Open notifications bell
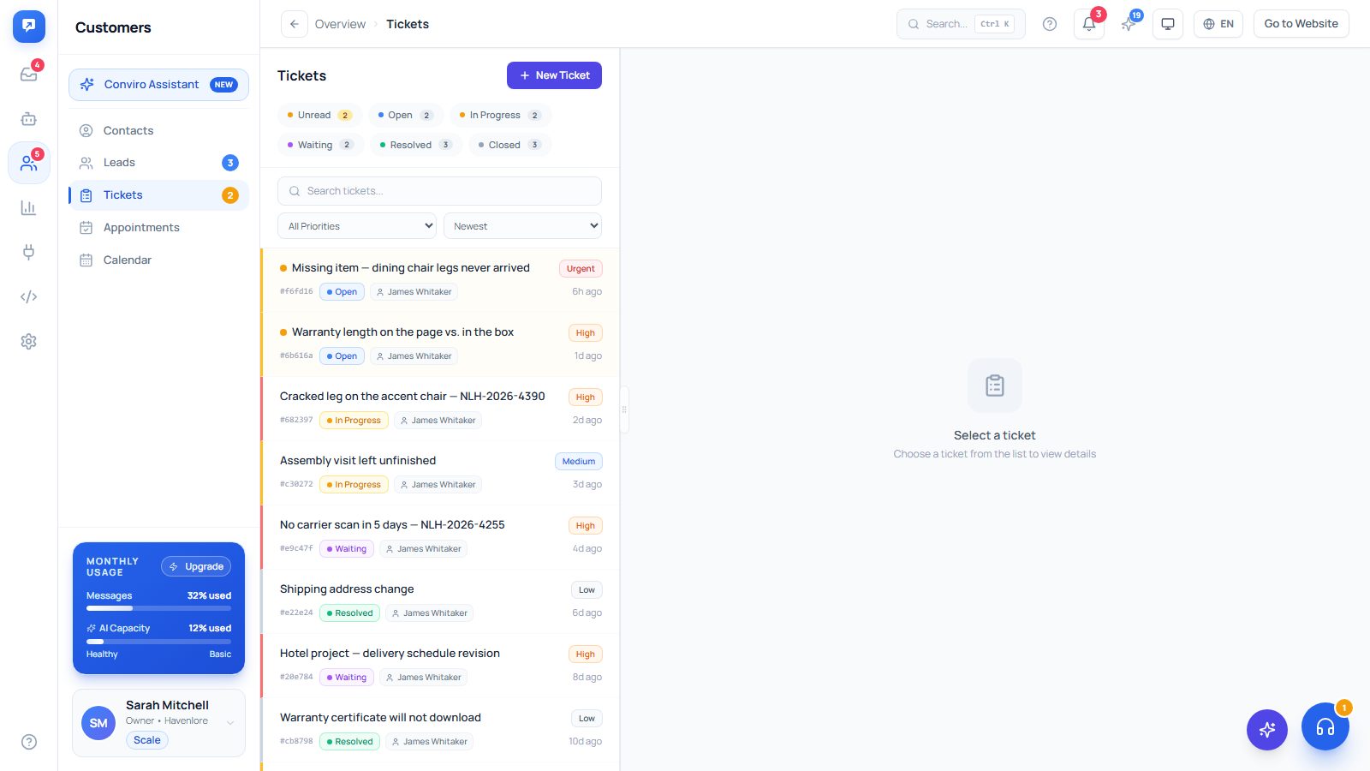The image size is (1370, 771). tap(1088, 24)
